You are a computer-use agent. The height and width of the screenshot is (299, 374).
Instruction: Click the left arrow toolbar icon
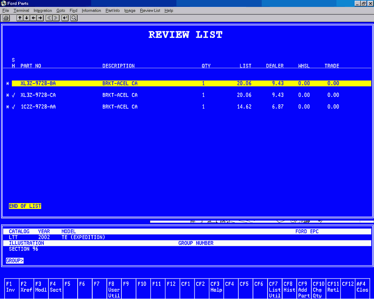(x=34, y=18)
